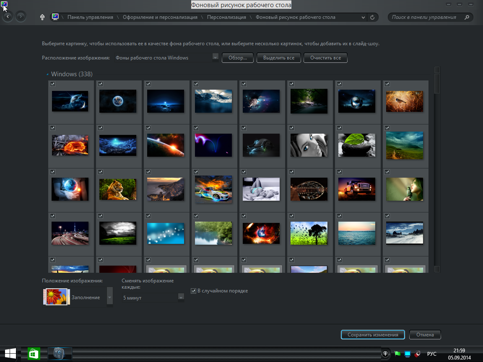
Task: Navigate to 'Персонализация' in breadcrumb
Action: [x=226, y=17]
